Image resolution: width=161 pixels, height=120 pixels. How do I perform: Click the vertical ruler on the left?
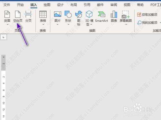4,87
